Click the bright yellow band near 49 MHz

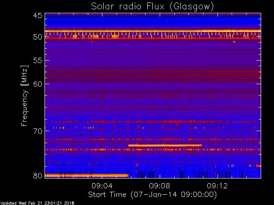(x=153, y=31)
